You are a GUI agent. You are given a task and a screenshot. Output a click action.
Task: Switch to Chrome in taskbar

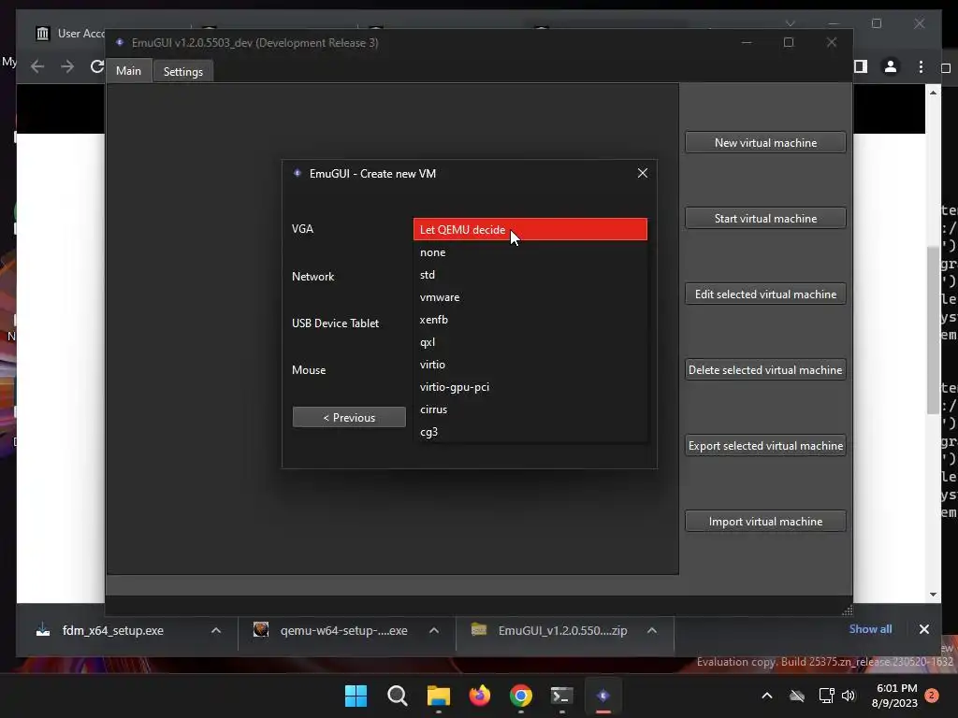point(520,696)
